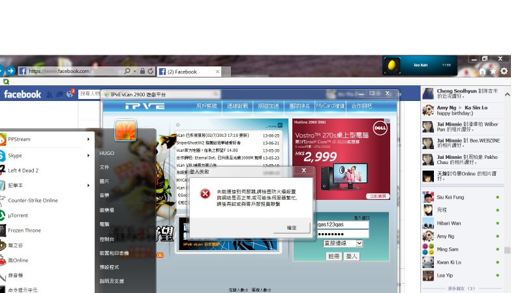Open PPStream from the Start menu
Screen dimensions: 522x293
(x=19, y=139)
